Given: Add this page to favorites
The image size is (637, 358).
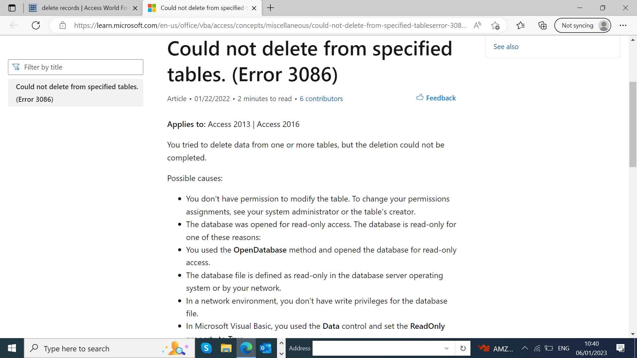Looking at the screenshot, I should [496, 25].
